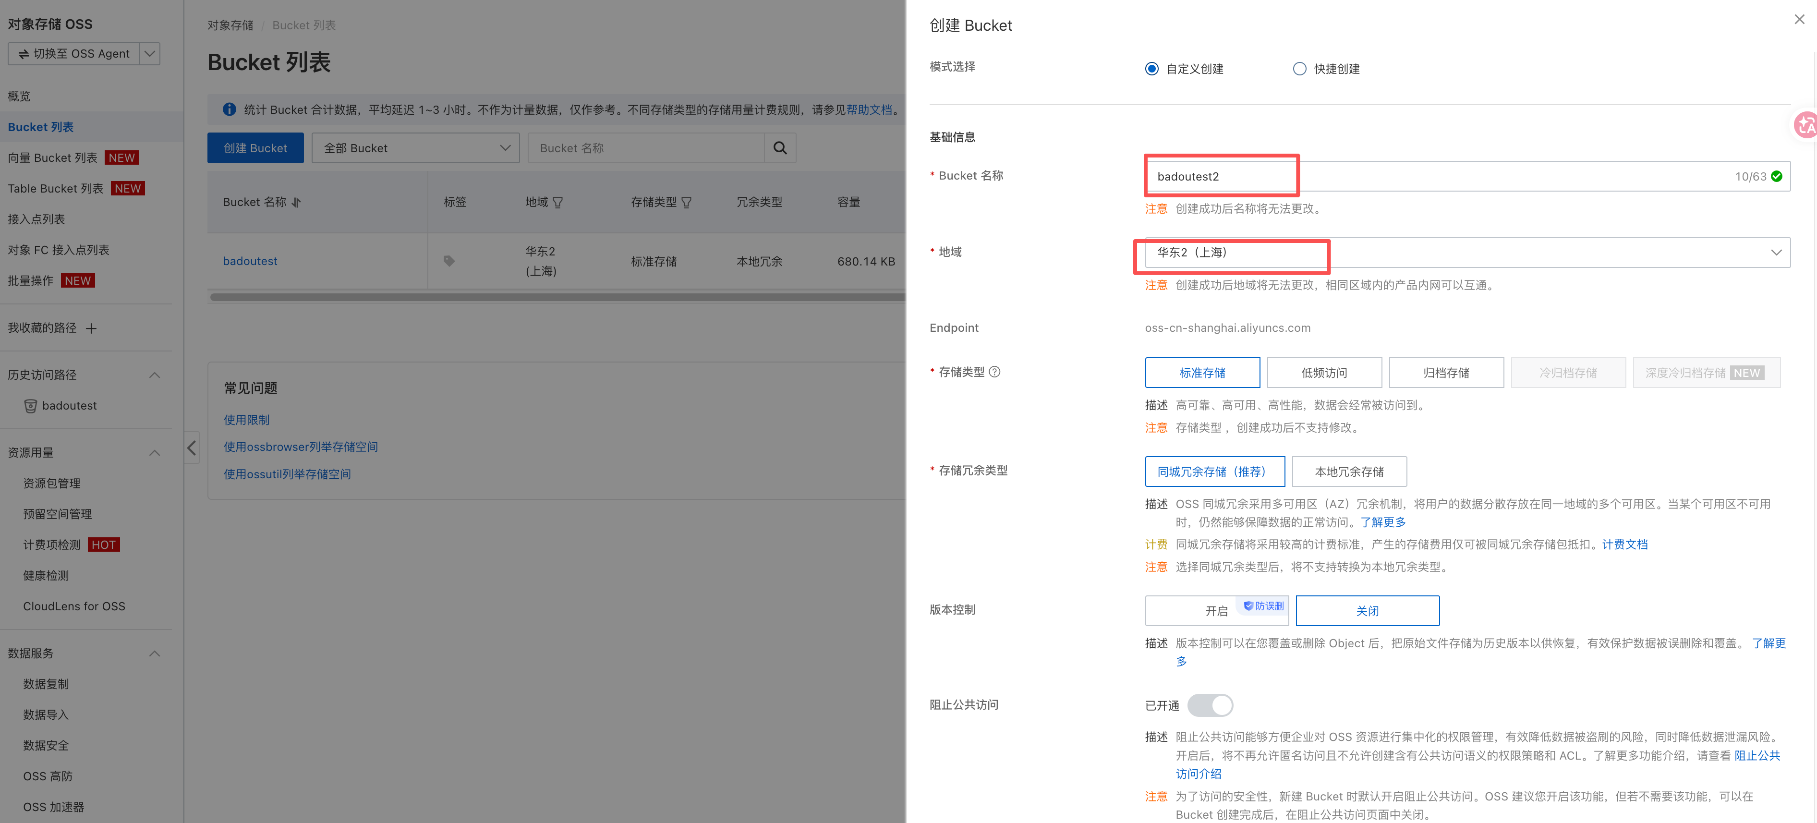Click 切换至 OSS Agent button
This screenshot has width=1817, height=823.
pyautogui.click(x=74, y=54)
